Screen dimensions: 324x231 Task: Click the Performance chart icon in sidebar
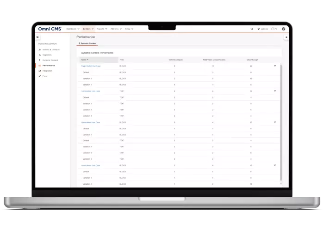(x=40, y=66)
